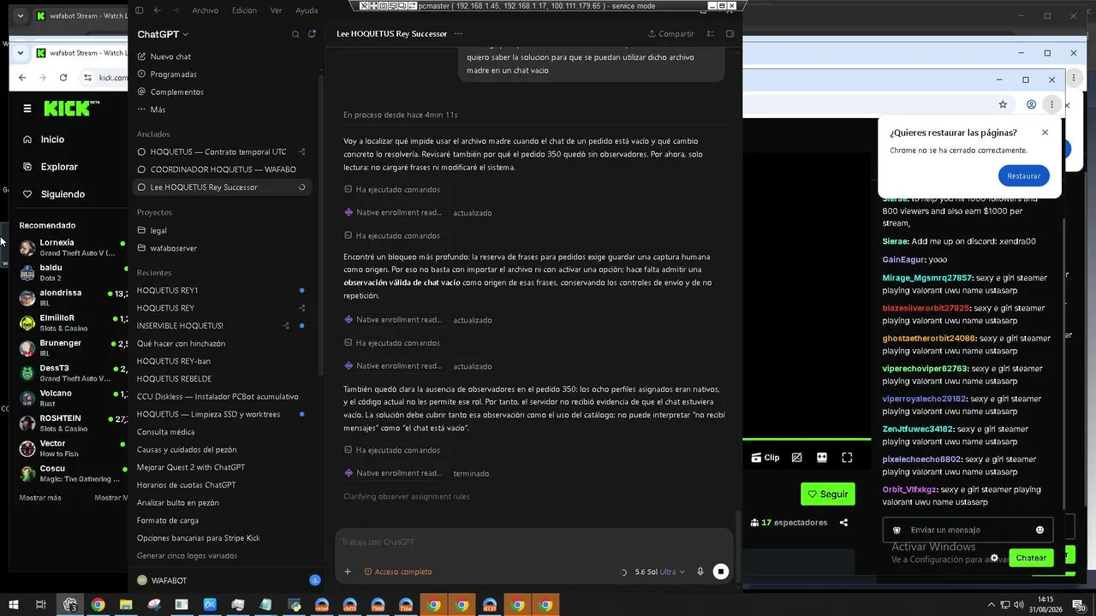1096x616 pixels.
Task: Click Restaurar in Chrome restore pages popup
Action: (1023, 175)
